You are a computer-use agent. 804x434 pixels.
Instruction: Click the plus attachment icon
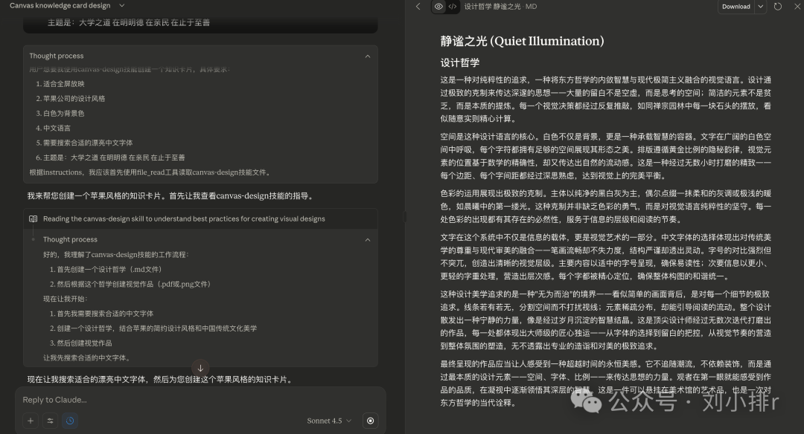(x=31, y=421)
